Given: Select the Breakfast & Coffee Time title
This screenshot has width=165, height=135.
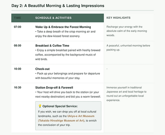Looking at the screenshot, I should pyautogui.click(x=52, y=46).
